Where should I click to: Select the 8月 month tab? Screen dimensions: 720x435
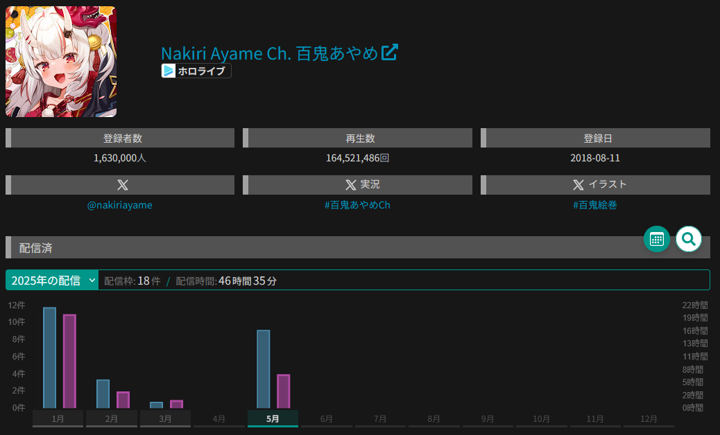[x=434, y=419]
